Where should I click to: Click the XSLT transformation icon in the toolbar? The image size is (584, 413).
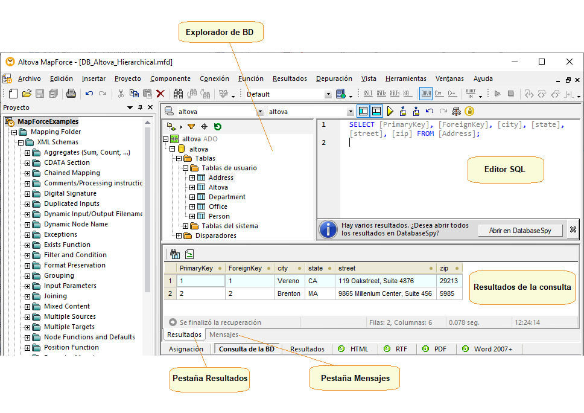click(x=368, y=94)
